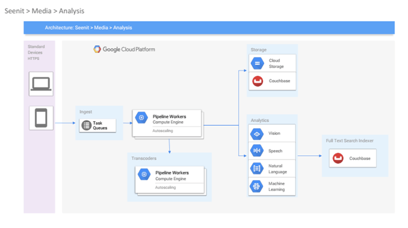Click the Machine Learning brain icon
The width and height of the screenshot is (408, 228).
point(257,186)
